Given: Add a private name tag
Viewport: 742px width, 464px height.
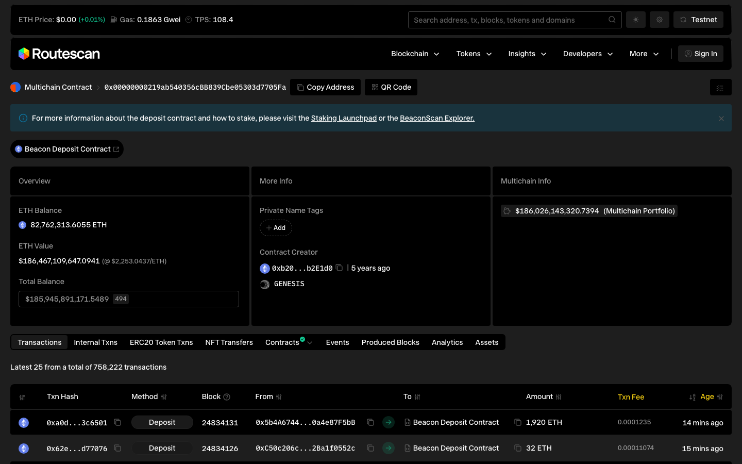Looking at the screenshot, I should [x=276, y=228].
